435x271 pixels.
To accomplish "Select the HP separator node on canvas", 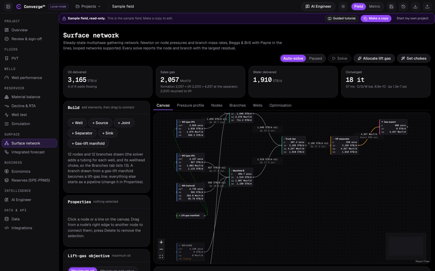I will coord(344,145).
